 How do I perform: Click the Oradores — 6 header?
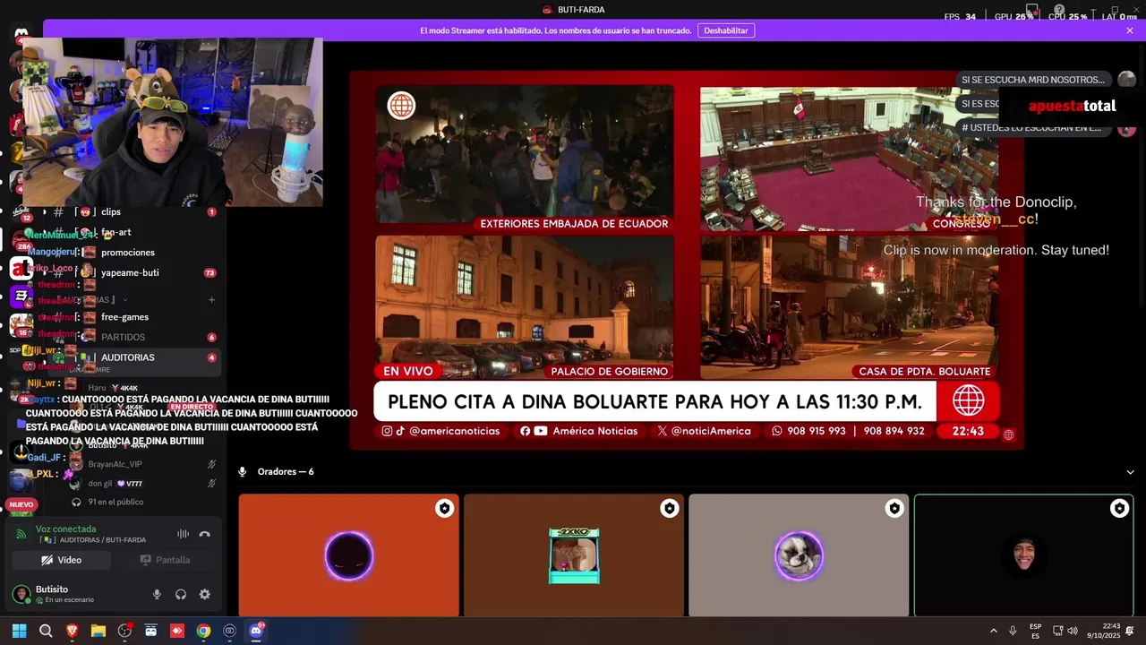click(x=286, y=472)
